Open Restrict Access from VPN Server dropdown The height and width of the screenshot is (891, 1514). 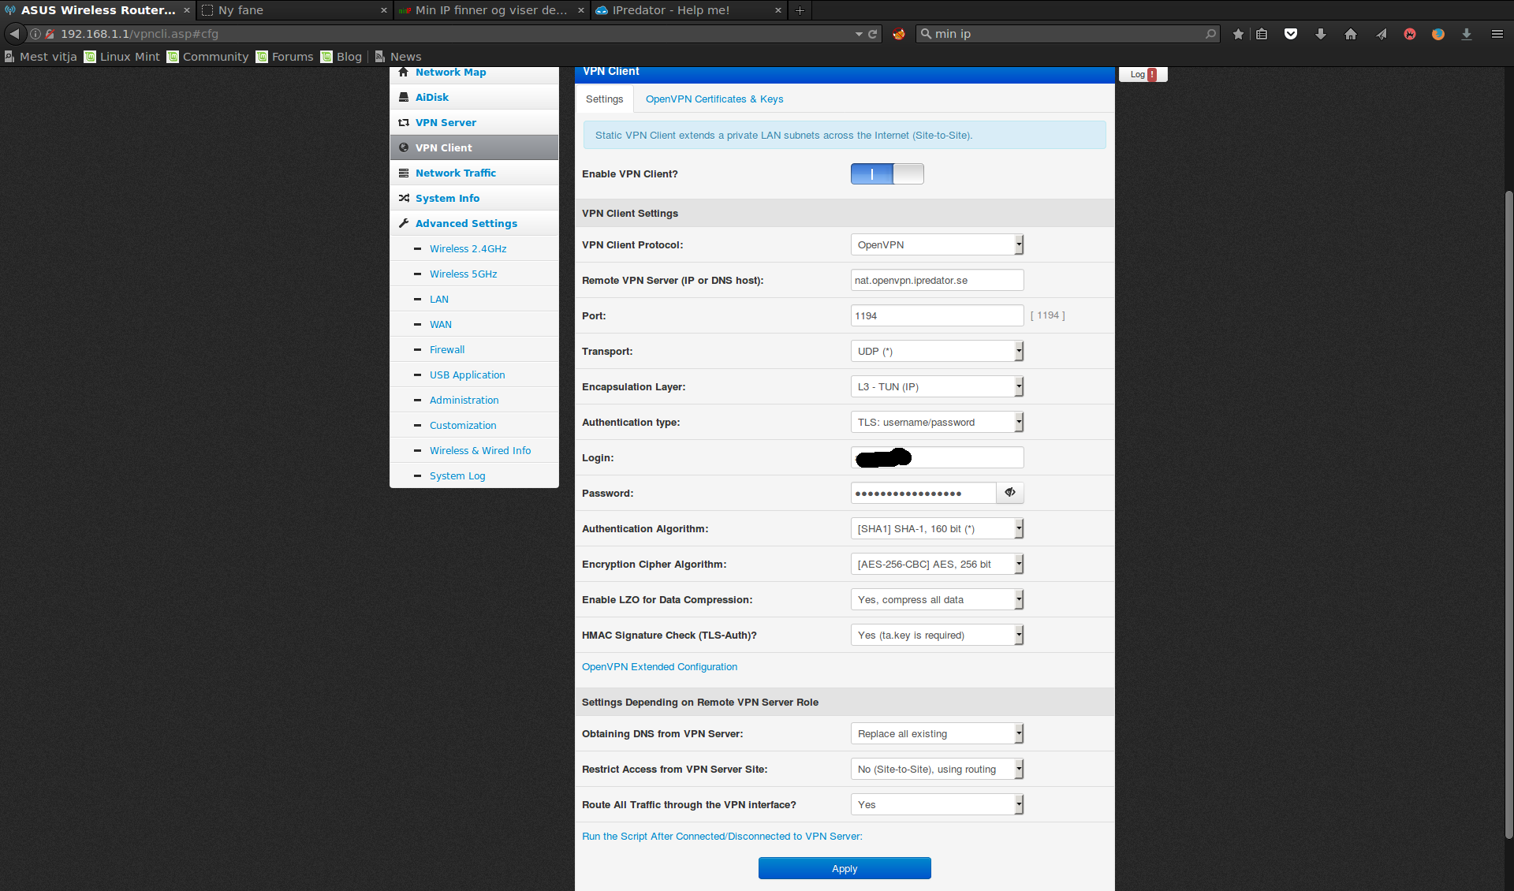coord(937,769)
